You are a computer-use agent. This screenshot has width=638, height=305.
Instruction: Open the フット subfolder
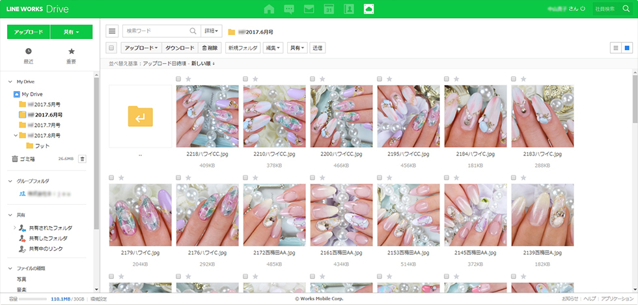click(38, 146)
